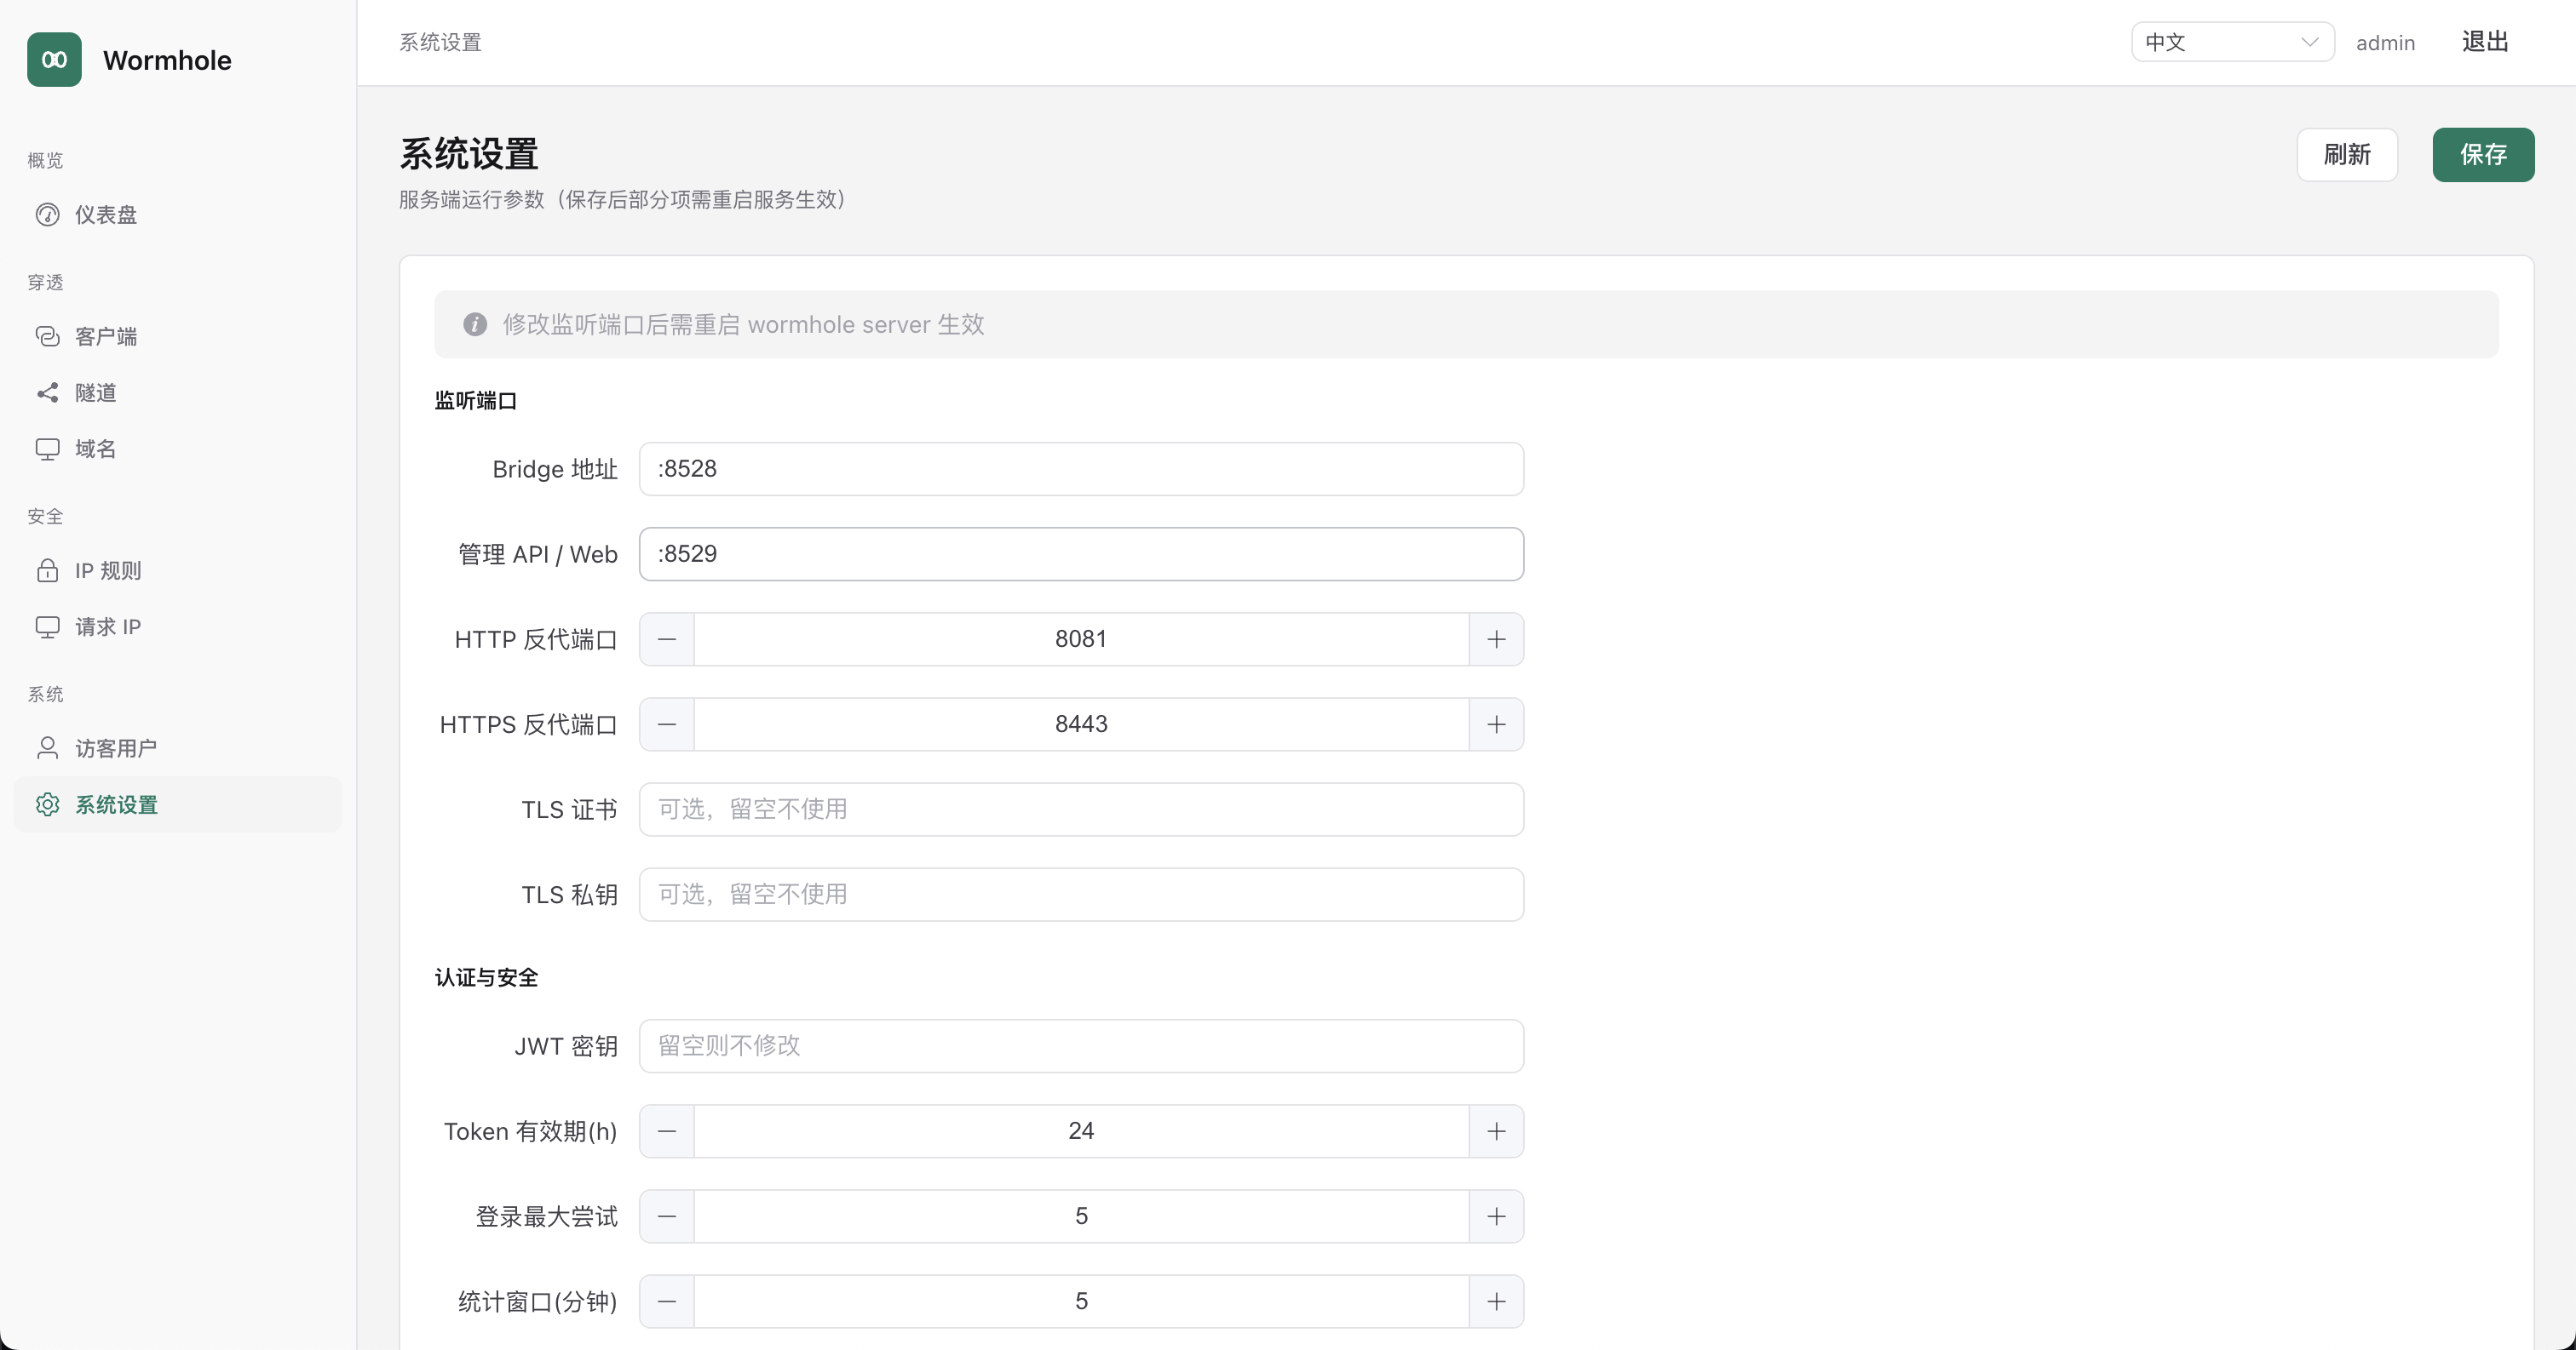The height and width of the screenshot is (1350, 2576).
Task: Click the 系统设置 gear icon in the sidebar
Action: (47, 804)
